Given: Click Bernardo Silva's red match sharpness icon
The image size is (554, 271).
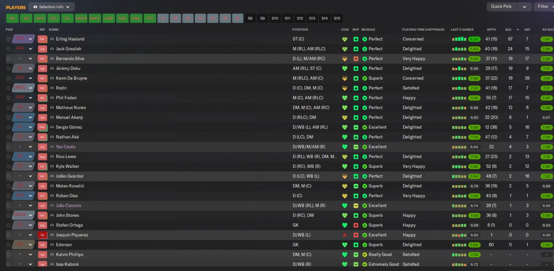Looking at the screenshot, I should (x=356, y=59).
